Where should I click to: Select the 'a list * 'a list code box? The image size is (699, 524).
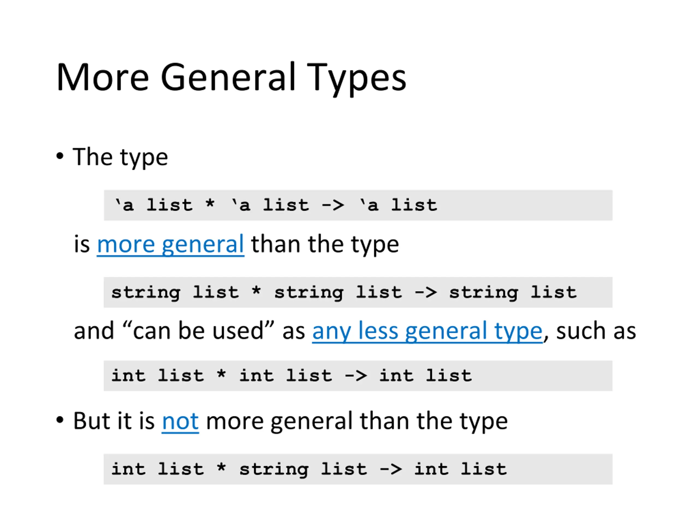pos(358,205)
